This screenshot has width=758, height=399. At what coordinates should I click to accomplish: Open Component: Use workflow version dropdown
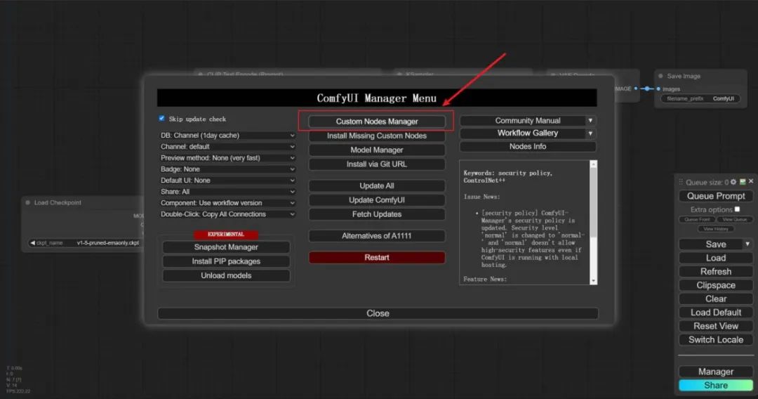point(227,202)
